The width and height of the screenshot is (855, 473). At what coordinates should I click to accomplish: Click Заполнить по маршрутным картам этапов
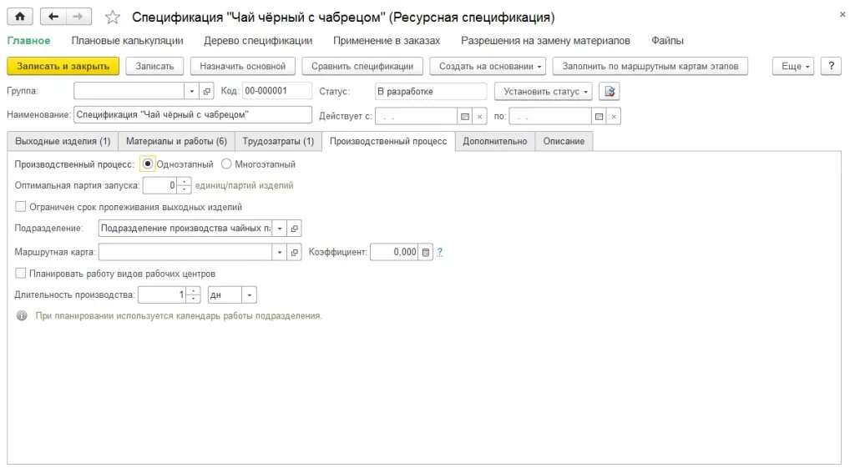(x=650, y=66)
